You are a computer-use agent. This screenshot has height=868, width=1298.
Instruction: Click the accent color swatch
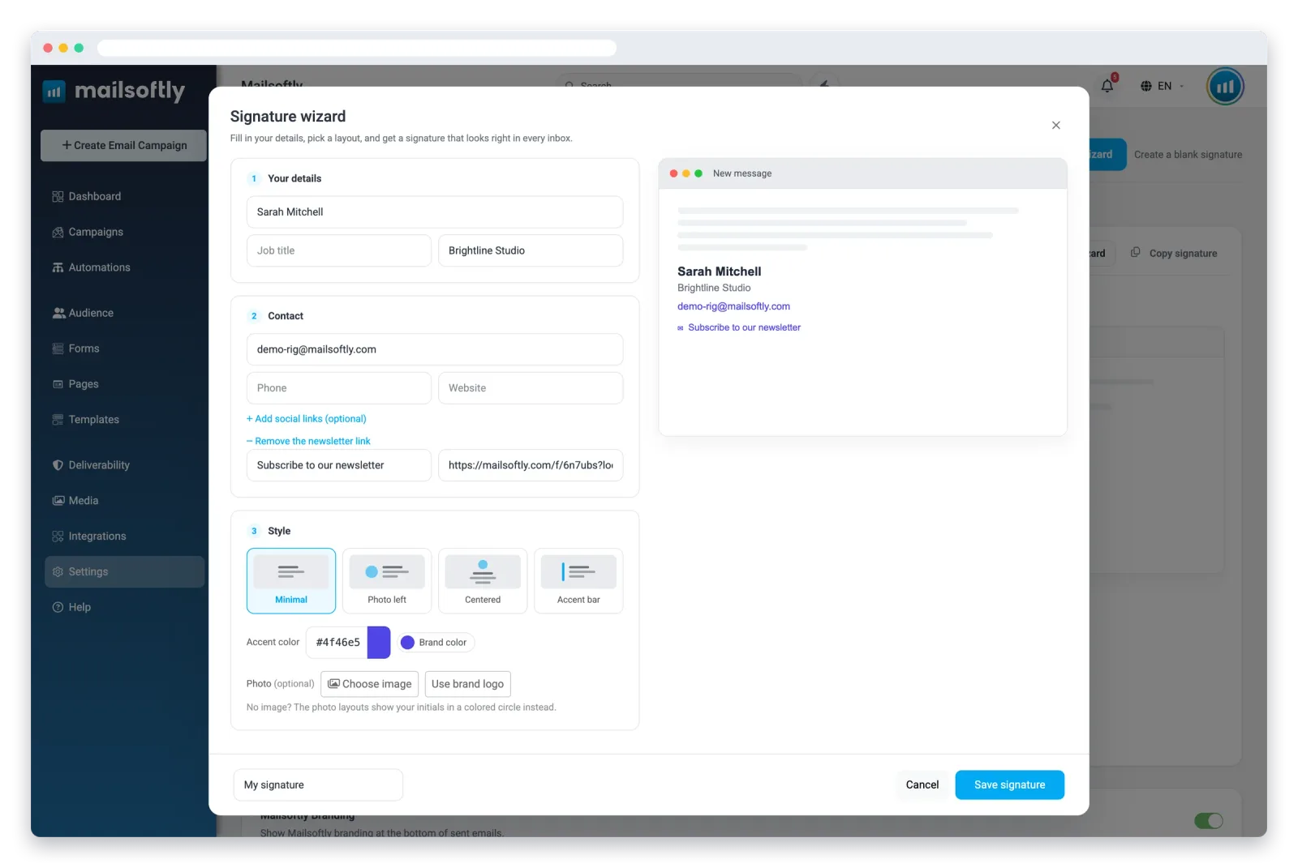click(379, 643)
